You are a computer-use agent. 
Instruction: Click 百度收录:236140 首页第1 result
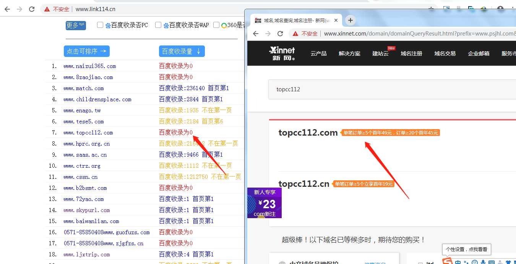194,88
